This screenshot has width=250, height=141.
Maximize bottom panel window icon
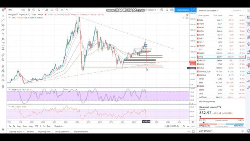click(x=193, y=132)
